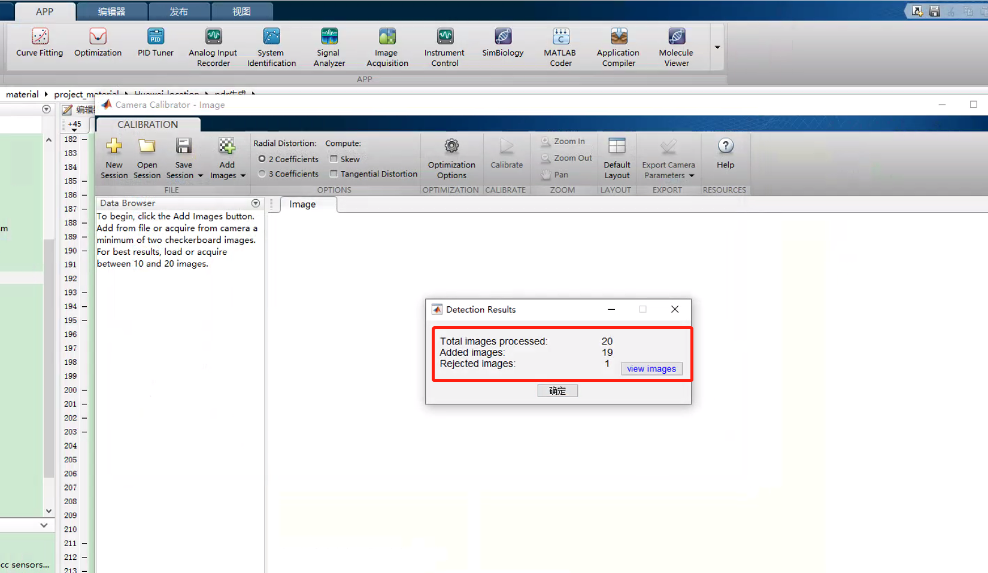Switch to the 视图 ribbon tab
The width and height of the screenshot is (988, 573).
point(241,11)
